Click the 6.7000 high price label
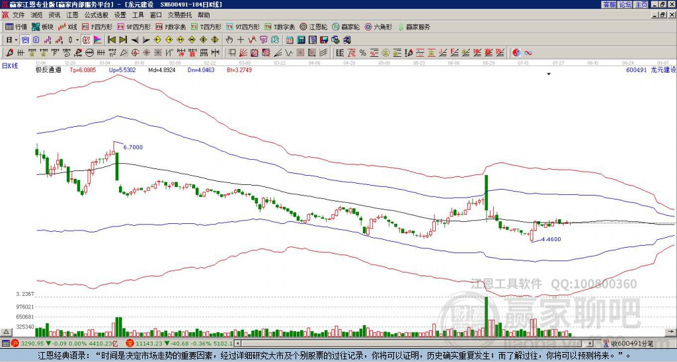 [133, 147]
